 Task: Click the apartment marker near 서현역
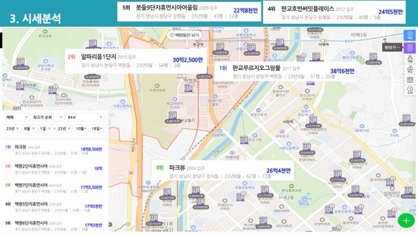click(x=313, y=122)
